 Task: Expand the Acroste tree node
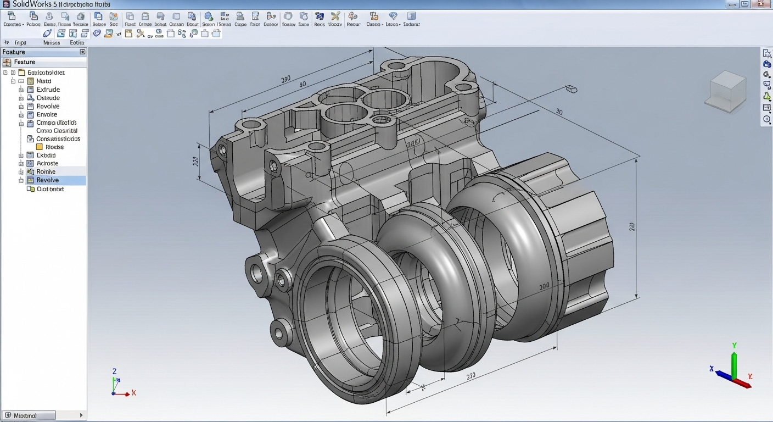(21, 164)
